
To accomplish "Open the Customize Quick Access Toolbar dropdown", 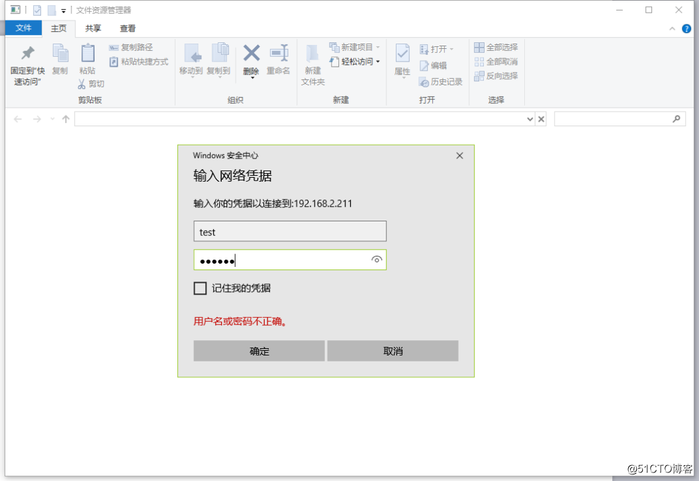I will [x=64, y=11].
